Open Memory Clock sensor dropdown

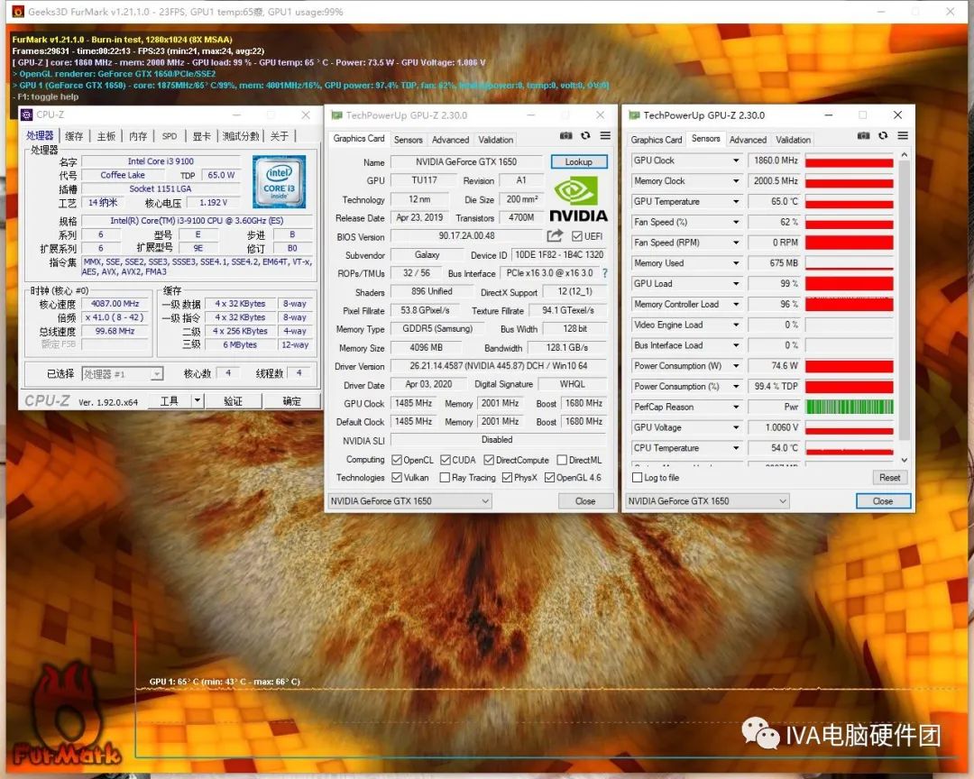(736, 180)
